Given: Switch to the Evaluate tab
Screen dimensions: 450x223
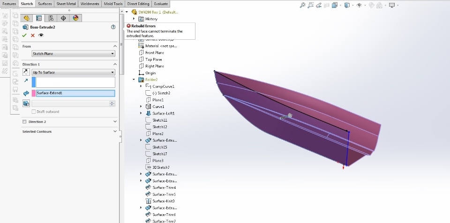Looking at the screenshot, I should [161, 4].
